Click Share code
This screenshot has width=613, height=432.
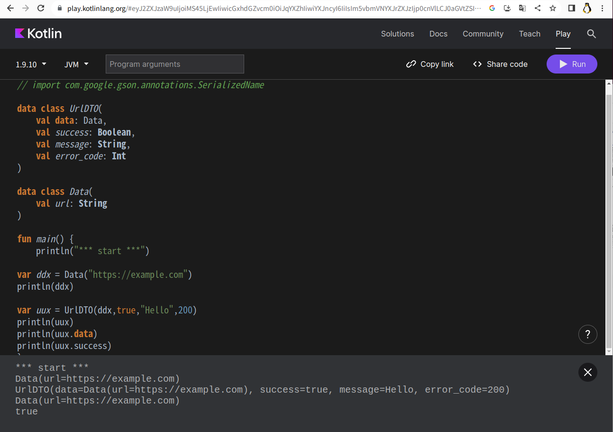500,64
